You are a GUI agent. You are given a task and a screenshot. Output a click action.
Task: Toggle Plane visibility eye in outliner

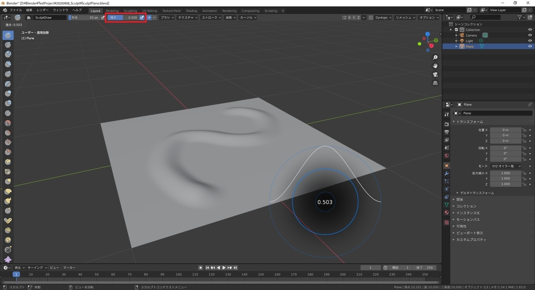click(530, 46)
